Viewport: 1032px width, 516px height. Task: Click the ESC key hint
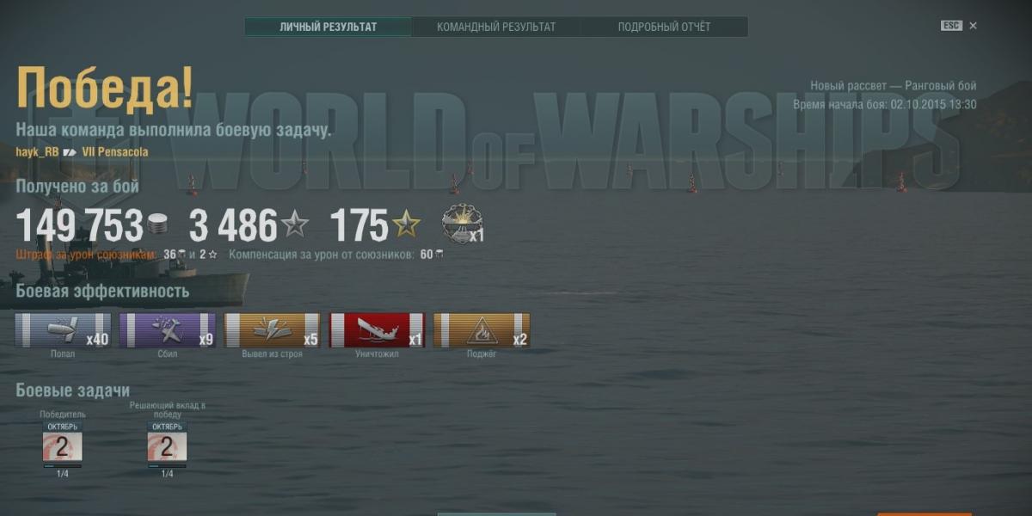point(951,26)
